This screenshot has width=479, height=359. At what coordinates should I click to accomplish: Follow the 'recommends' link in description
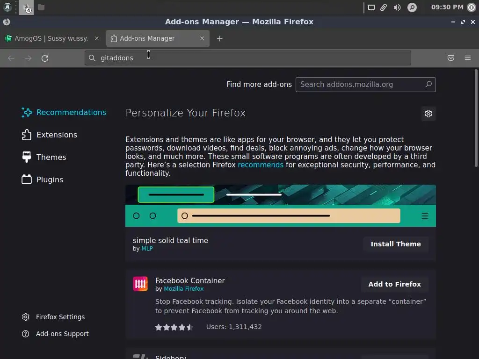[261, 165]
